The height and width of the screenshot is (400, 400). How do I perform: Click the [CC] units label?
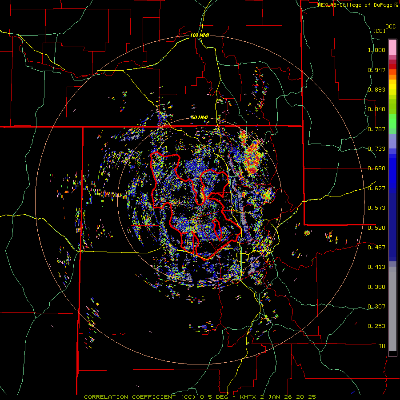[x=379, y=31]
